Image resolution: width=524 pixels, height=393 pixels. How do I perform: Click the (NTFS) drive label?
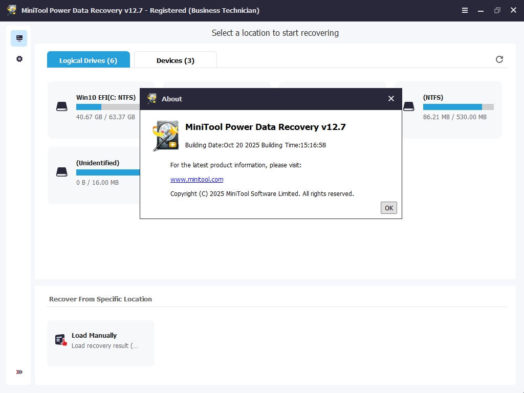coord(433,98)
